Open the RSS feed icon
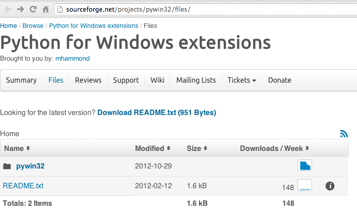The width and height of the screenshot is (357, 217). pyautogui.click(x=344, y=133)
